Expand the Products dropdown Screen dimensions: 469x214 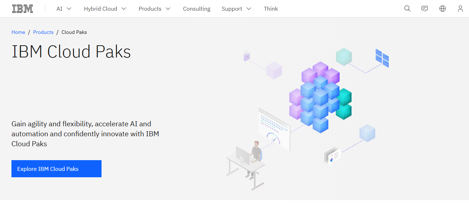click(154, 9)
